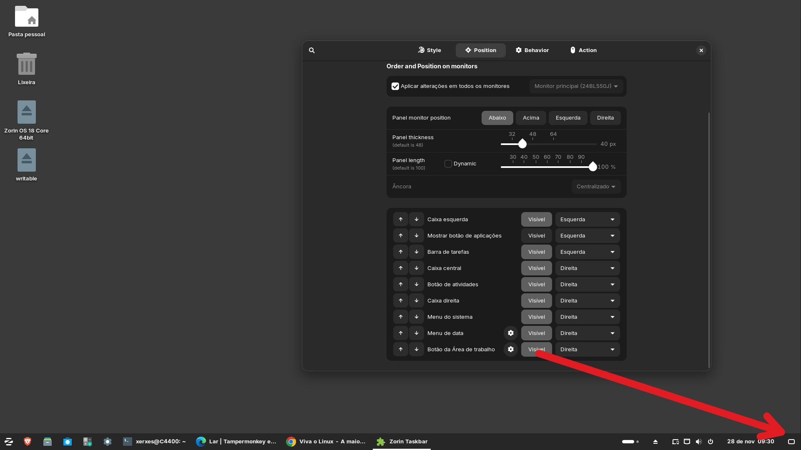
Task: Click the Panel thickness slider handle
Action: click(x=522, y=144)
